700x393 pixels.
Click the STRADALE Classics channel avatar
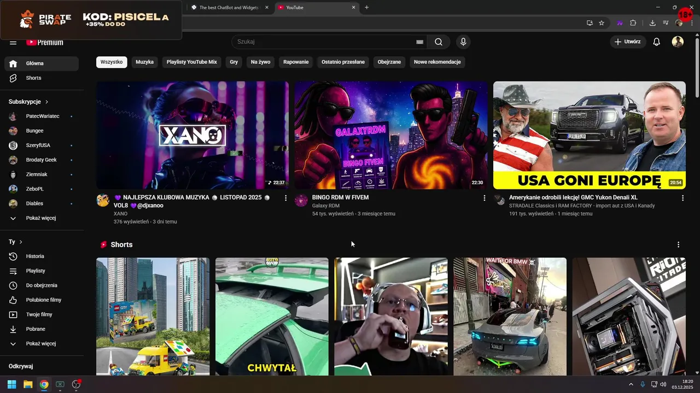[x=499, y=200]
